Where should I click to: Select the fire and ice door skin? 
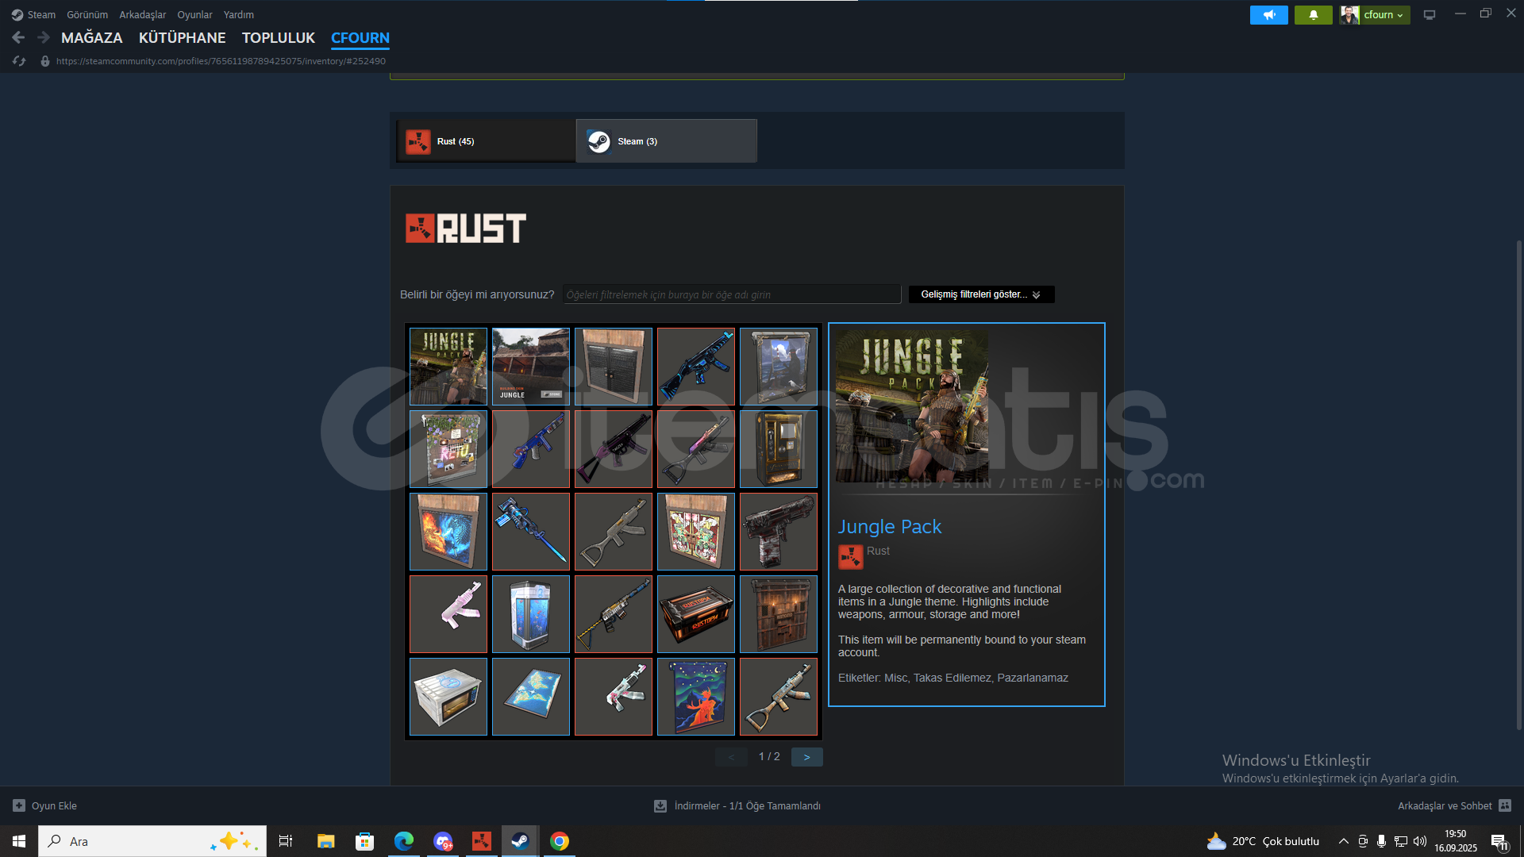pos(448,532)
